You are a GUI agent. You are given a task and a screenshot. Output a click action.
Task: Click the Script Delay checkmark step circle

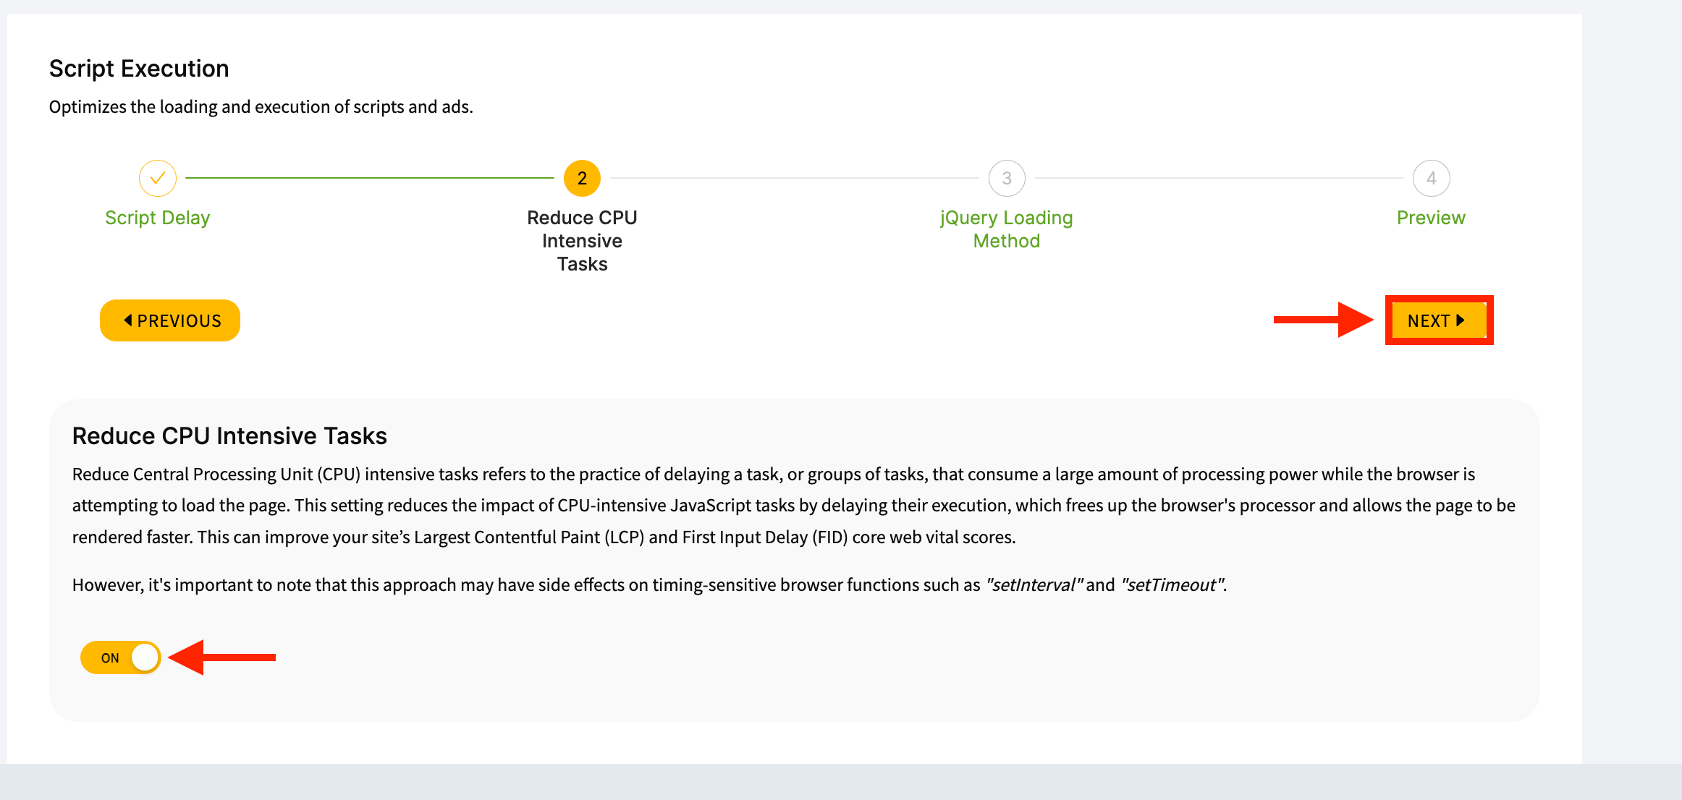click(x=158, y=178)
